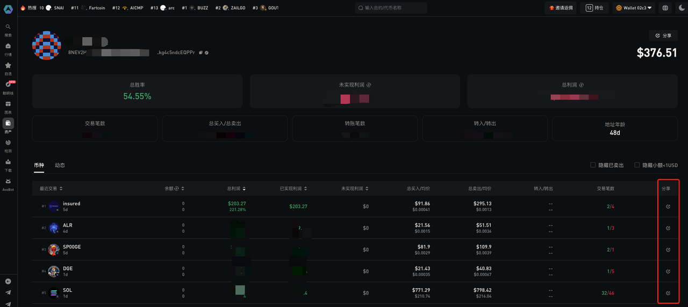688x307 pixels.
Task: Click the globe language icon
Action: point(665,8)
